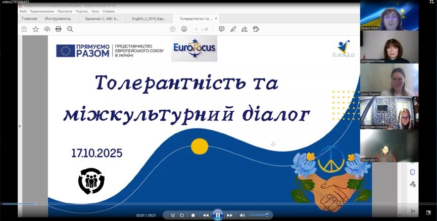Mute the player volume
Screen dimensions: 437x221
pos(242,215)
